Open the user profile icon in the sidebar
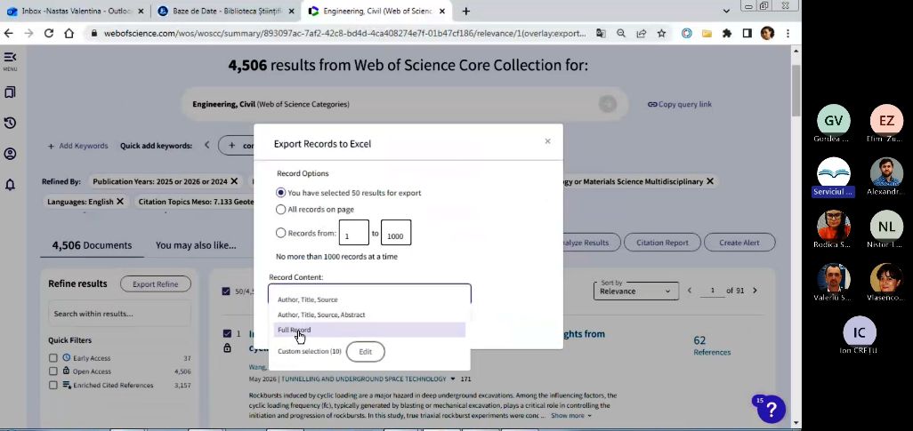913x431 pixels. click(x=10, y=154)
